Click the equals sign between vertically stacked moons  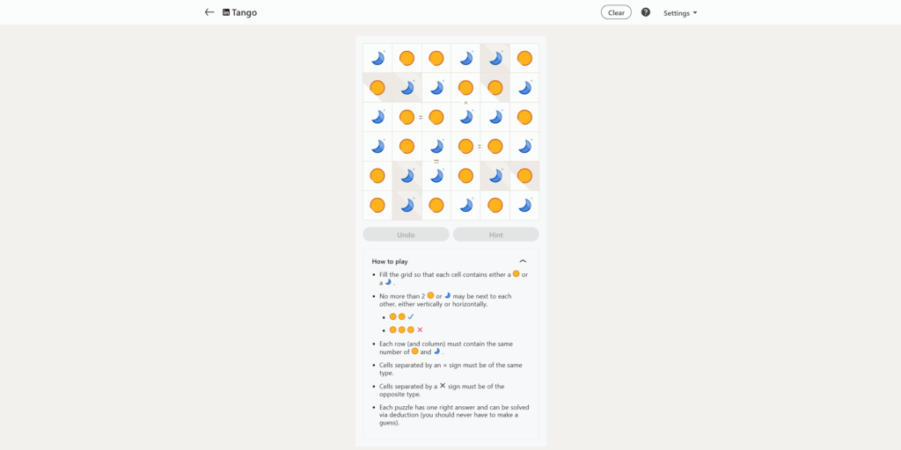[436, 161]
